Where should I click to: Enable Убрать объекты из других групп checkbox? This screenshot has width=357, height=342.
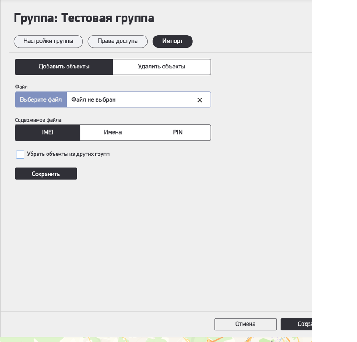pos(20,155)
